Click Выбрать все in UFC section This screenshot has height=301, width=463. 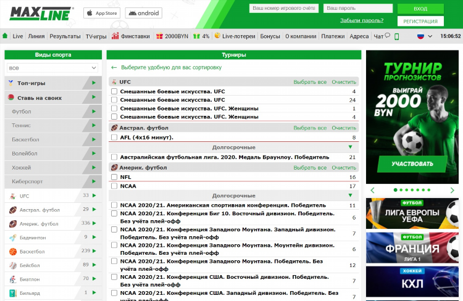coord(310,82)
